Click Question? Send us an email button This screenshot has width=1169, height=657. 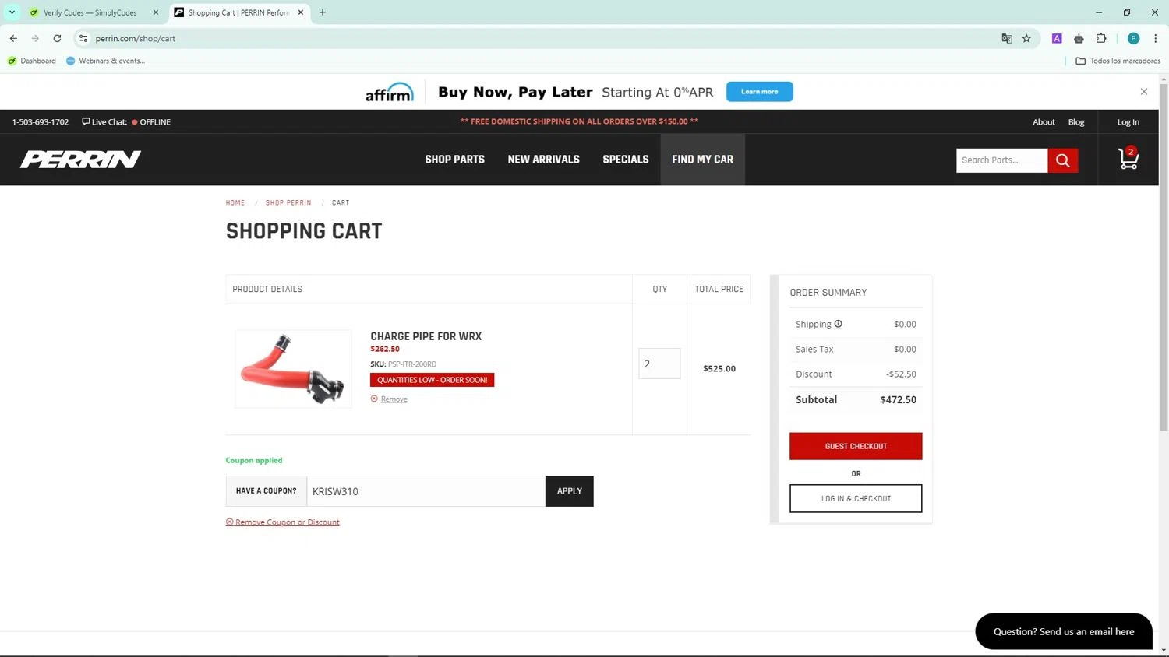[x=1064, y=631]
